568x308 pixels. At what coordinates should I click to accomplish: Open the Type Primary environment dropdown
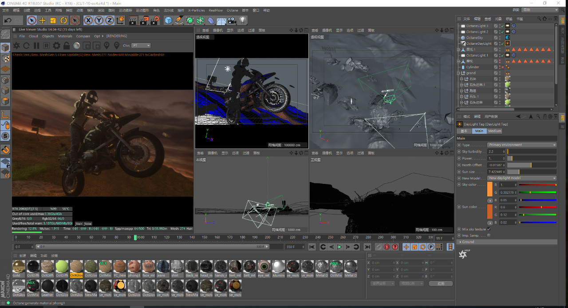522,145
